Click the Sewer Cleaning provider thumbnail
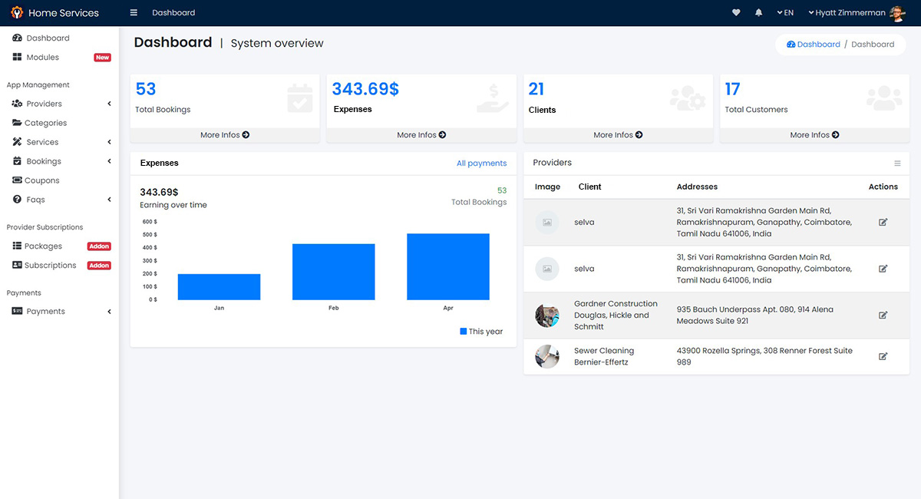The image size is (921, 499). [x=547, y=356]
